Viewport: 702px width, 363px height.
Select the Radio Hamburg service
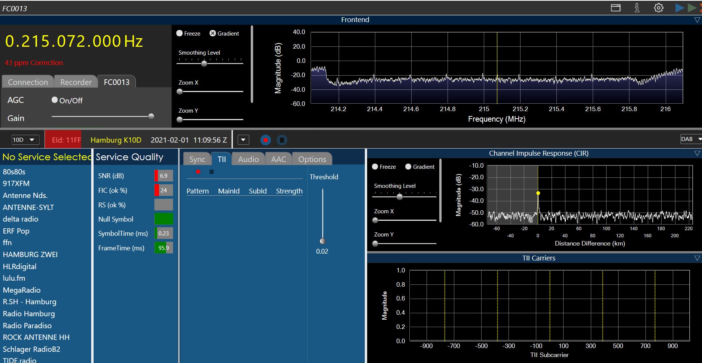click(x=29, y=314)
